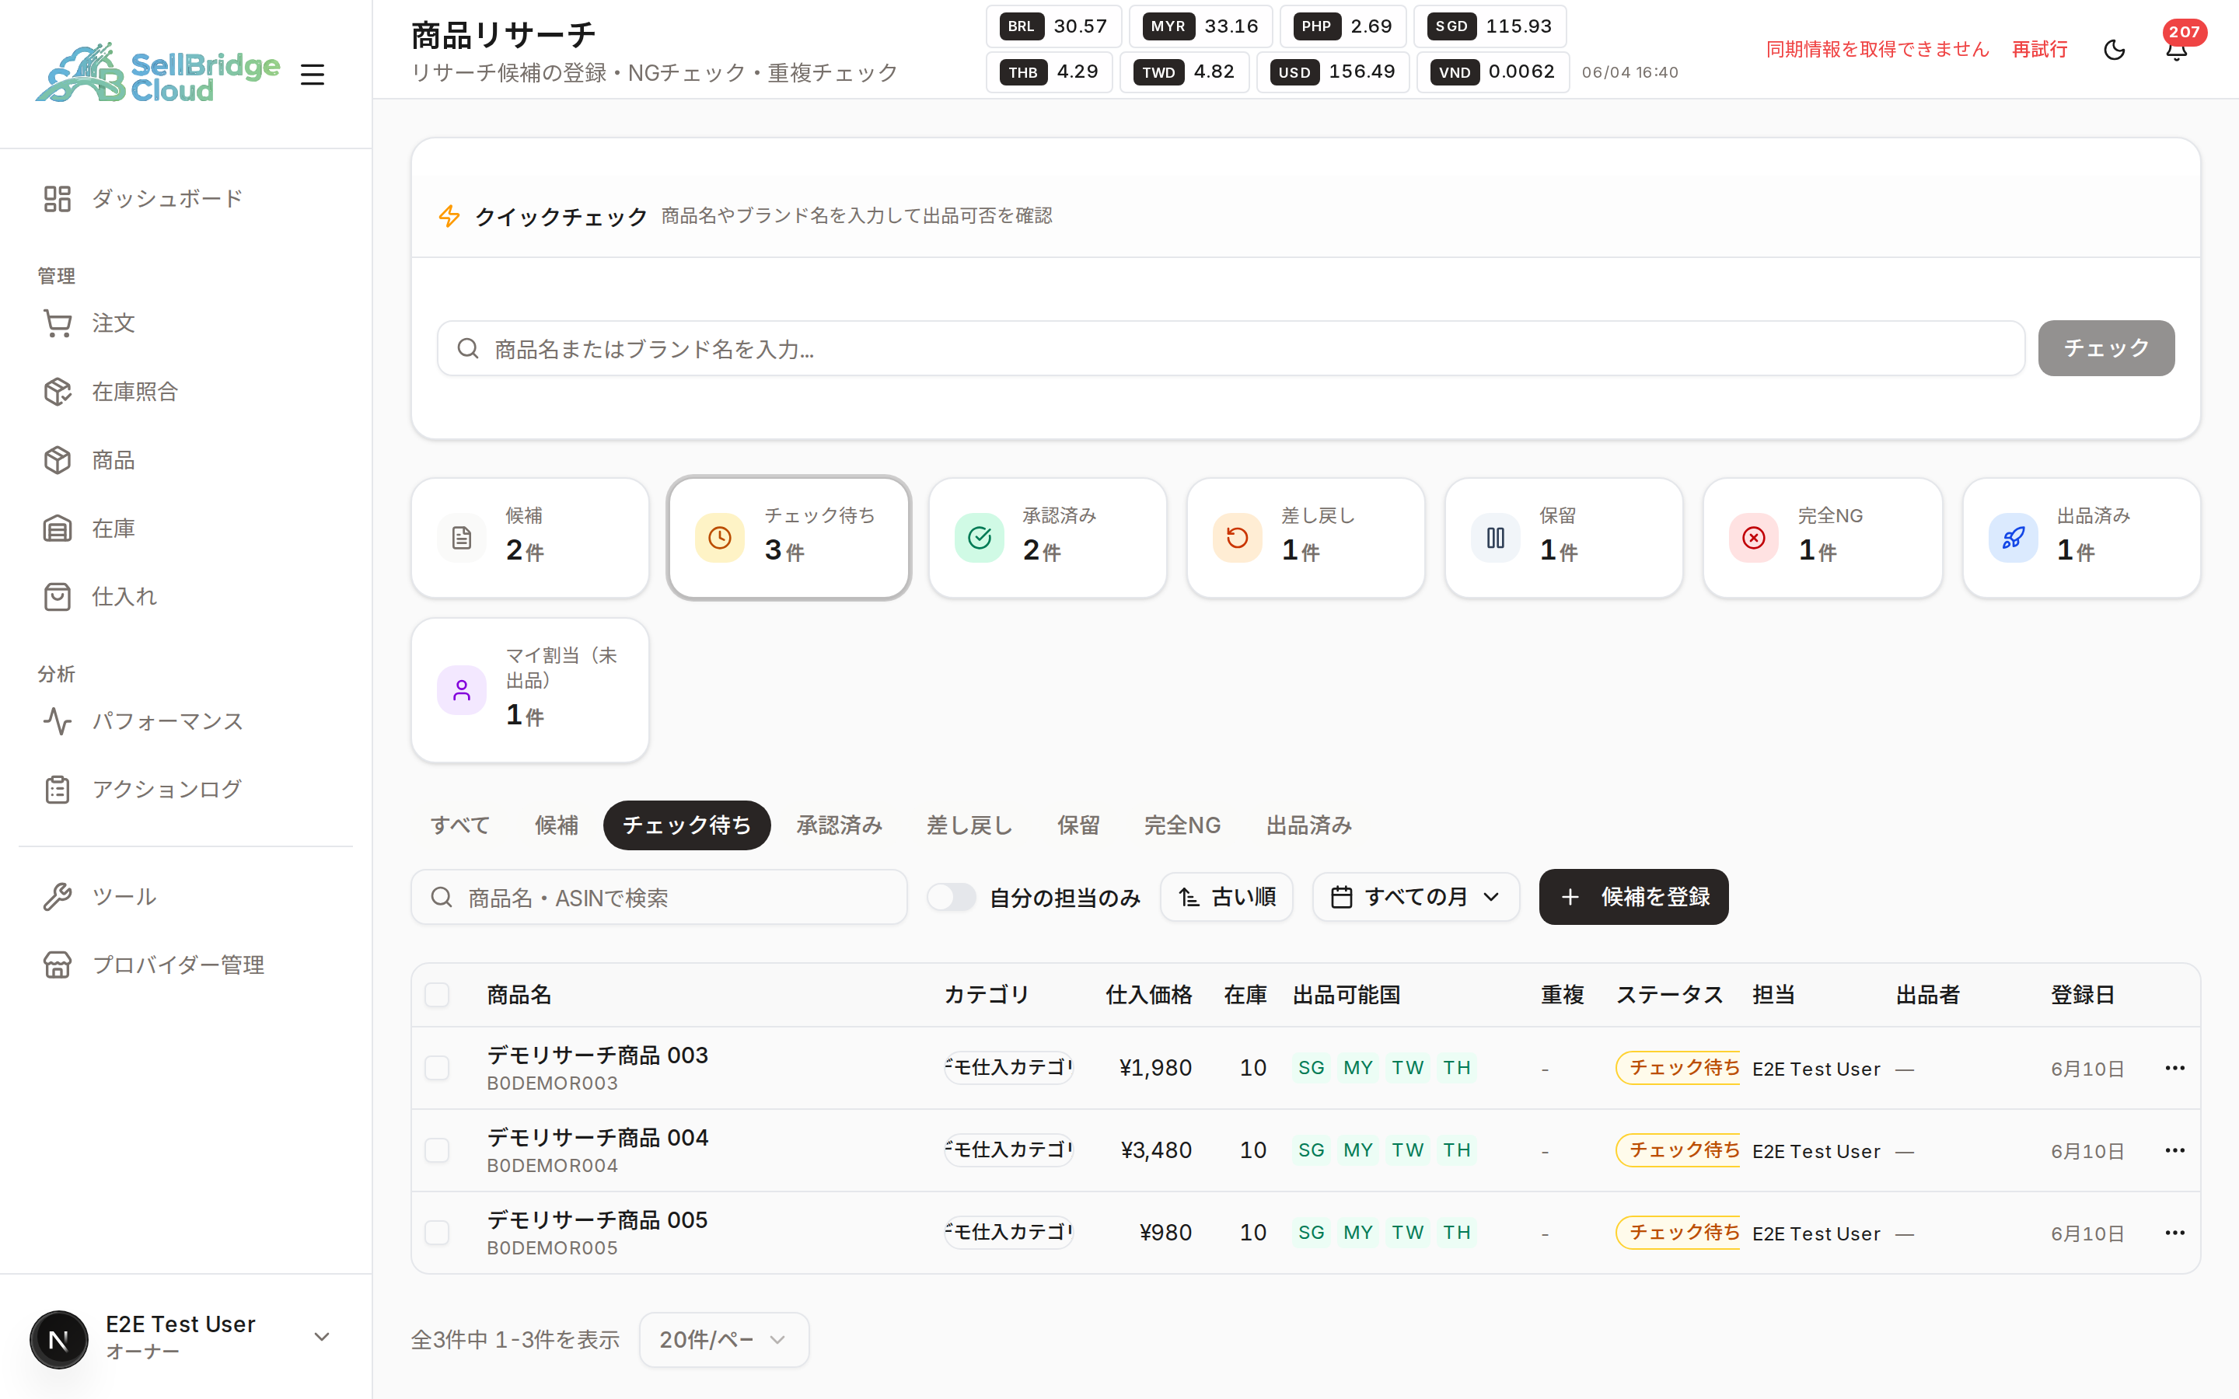Click the 保留 1件 summary card
The height and width of the screenshot is (1399, 2239).
coord(1563,538)
